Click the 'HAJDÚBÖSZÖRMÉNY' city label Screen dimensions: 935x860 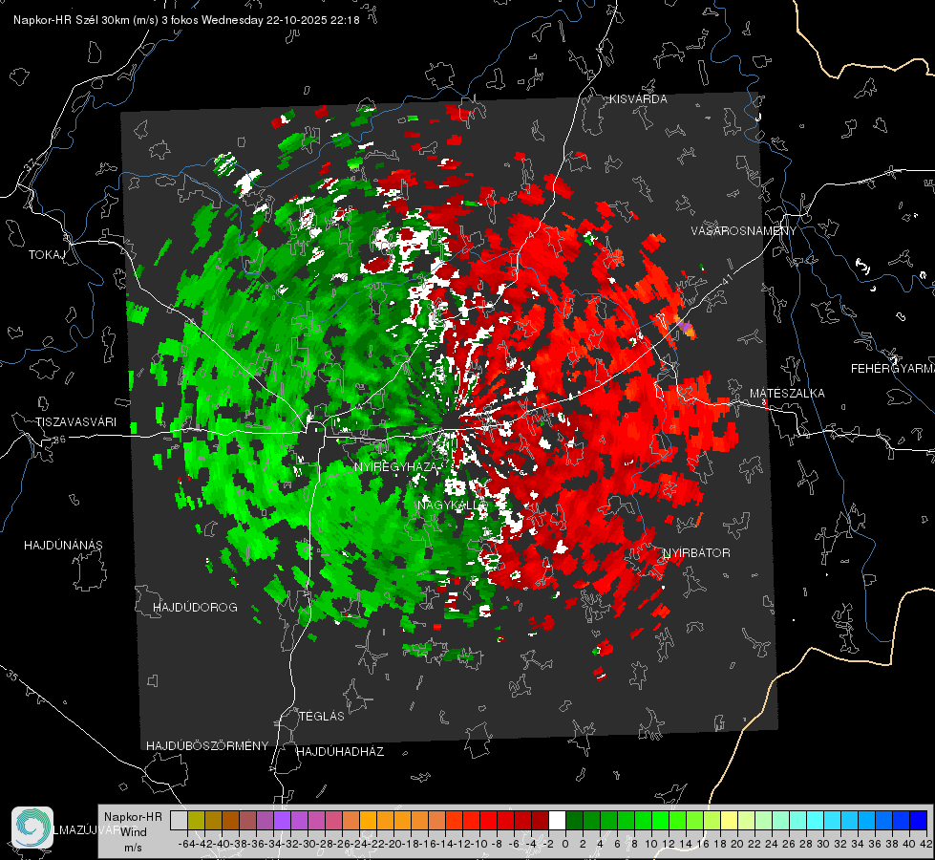coord(207,746)
